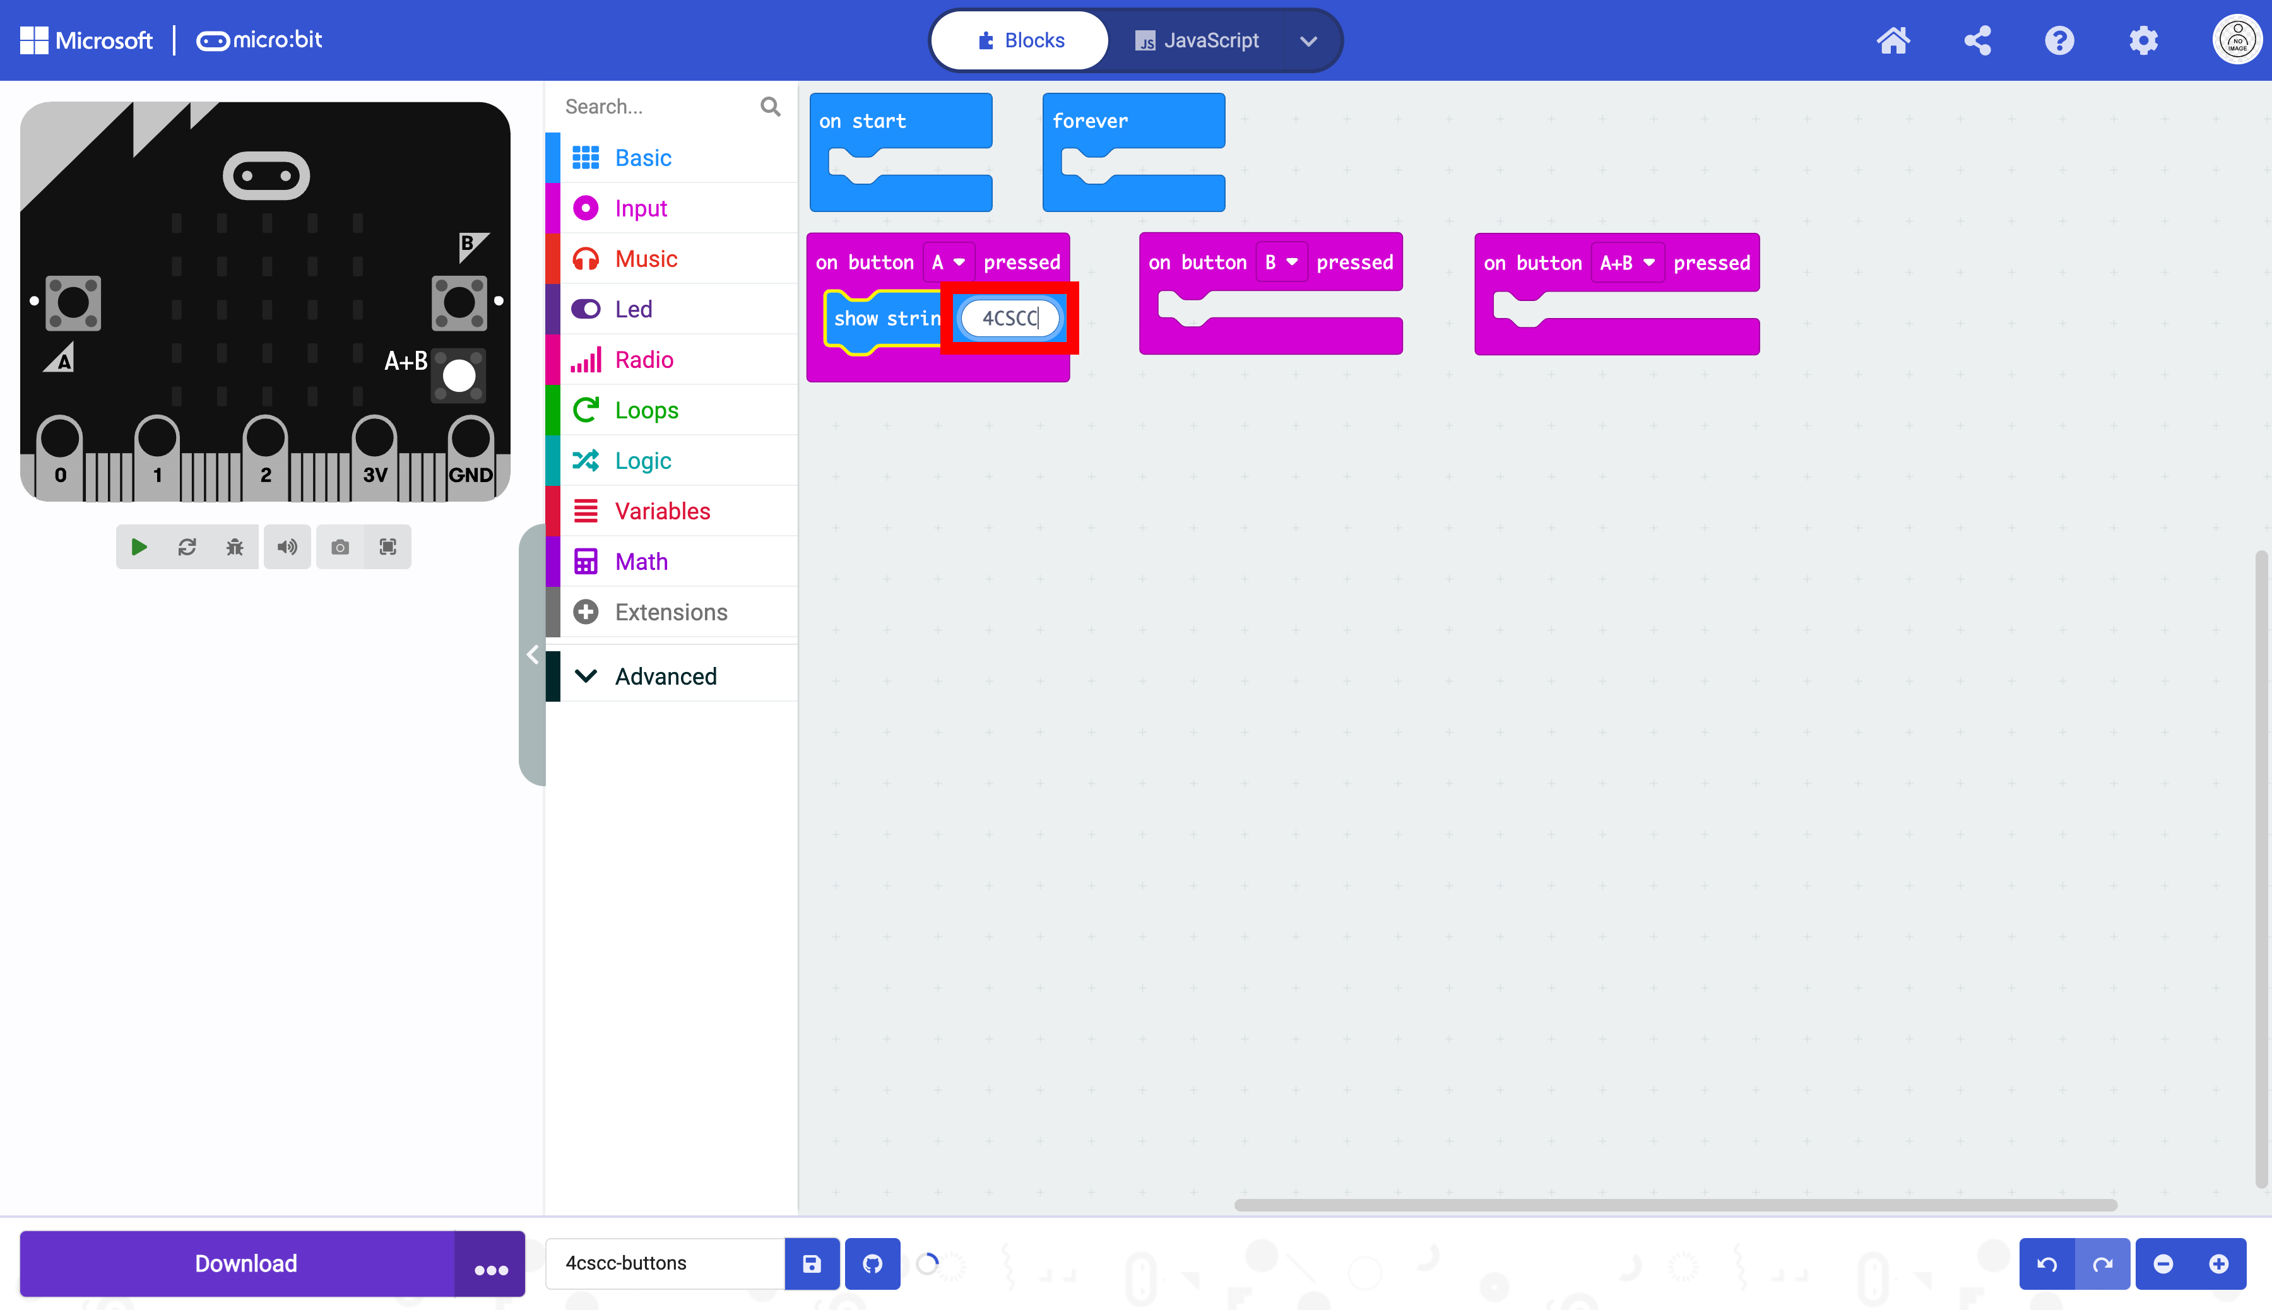The width and height of the screenshot is (2272, 1310).
Task: Zoom in the workspace
Action: 2218,1263
